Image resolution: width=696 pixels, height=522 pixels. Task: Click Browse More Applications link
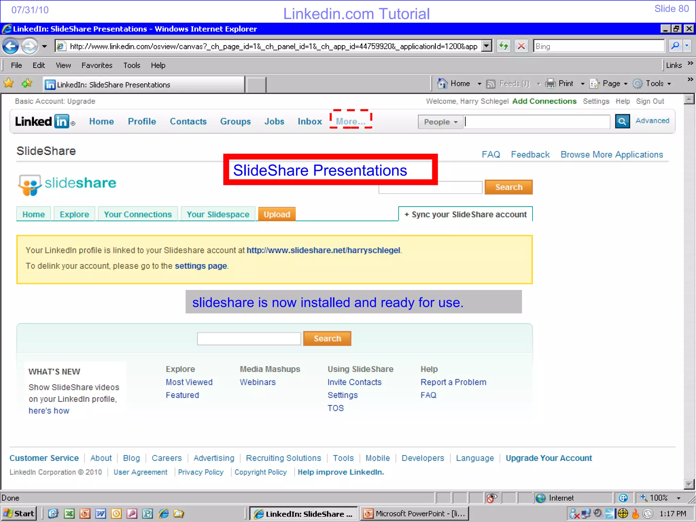[612, 155]
